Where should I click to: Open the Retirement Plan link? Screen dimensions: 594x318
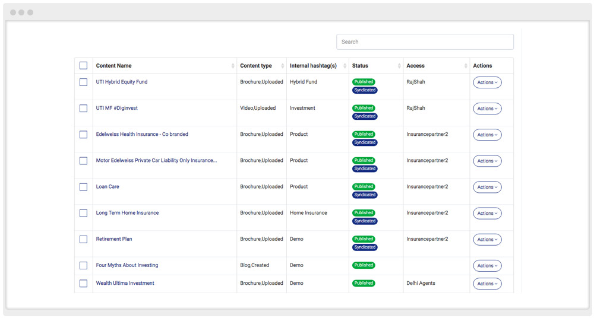[114, 239]
